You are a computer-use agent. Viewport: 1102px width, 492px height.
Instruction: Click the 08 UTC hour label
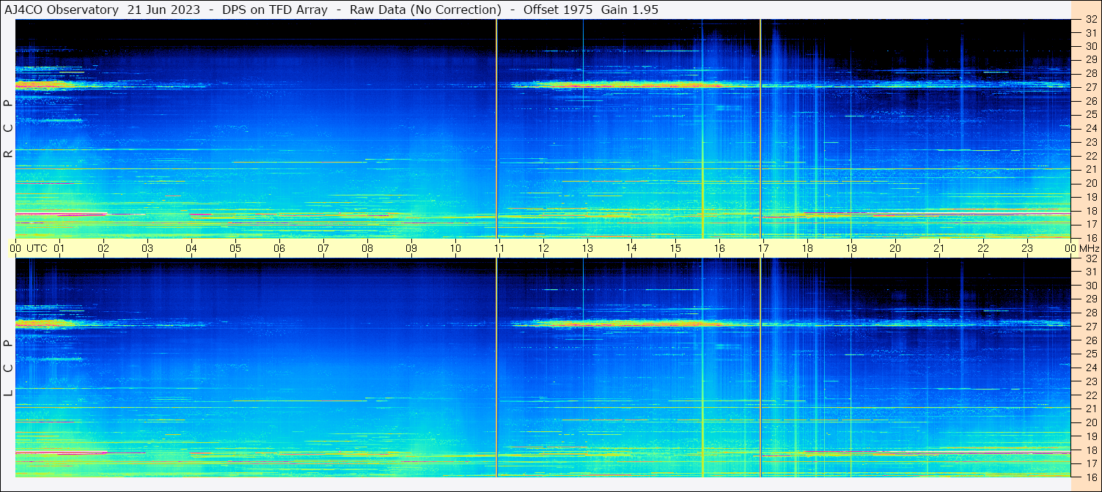tap(367, 248)
